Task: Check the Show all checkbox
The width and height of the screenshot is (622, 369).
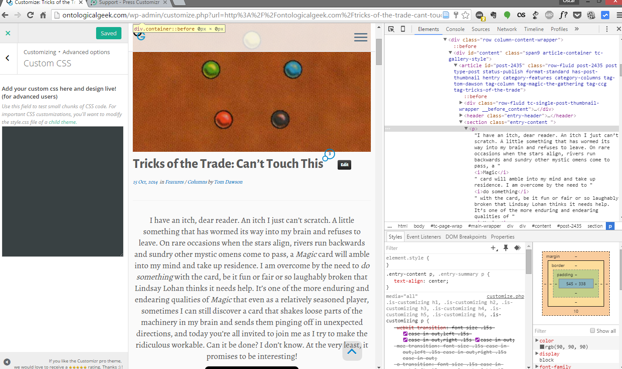Action: 593,331
